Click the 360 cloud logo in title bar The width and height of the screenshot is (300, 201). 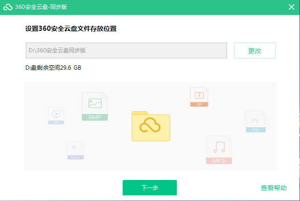(8, 7)
